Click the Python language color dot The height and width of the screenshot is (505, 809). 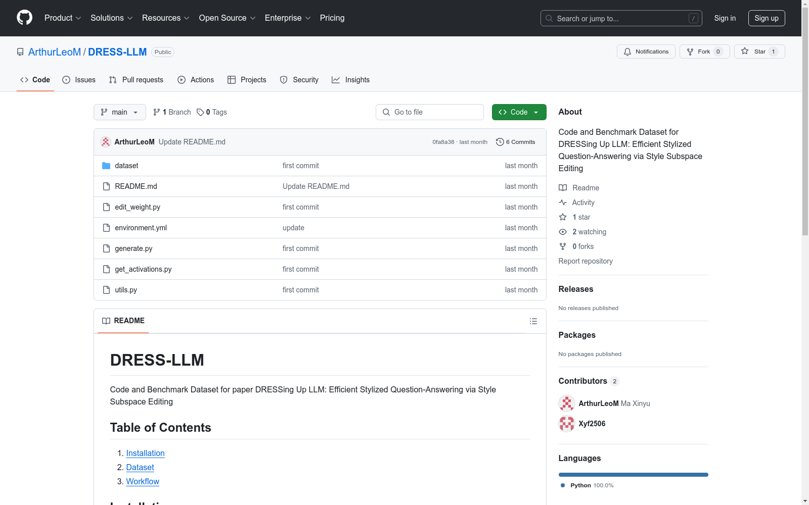[x=563, y=485]
